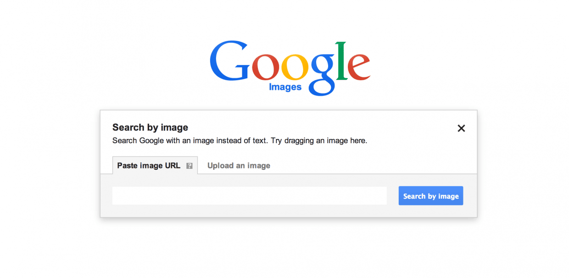Click the Search by image heading

(x=150, y=128)
